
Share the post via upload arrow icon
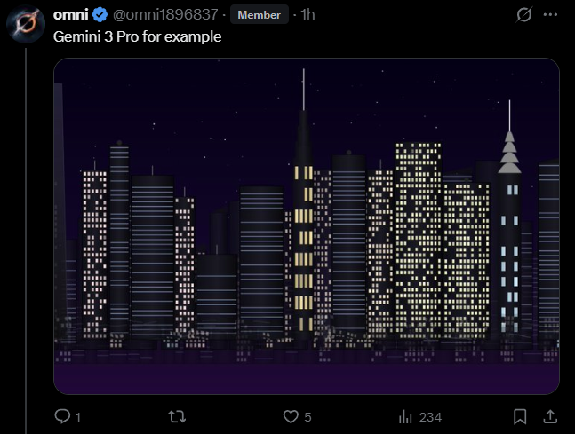550,417
